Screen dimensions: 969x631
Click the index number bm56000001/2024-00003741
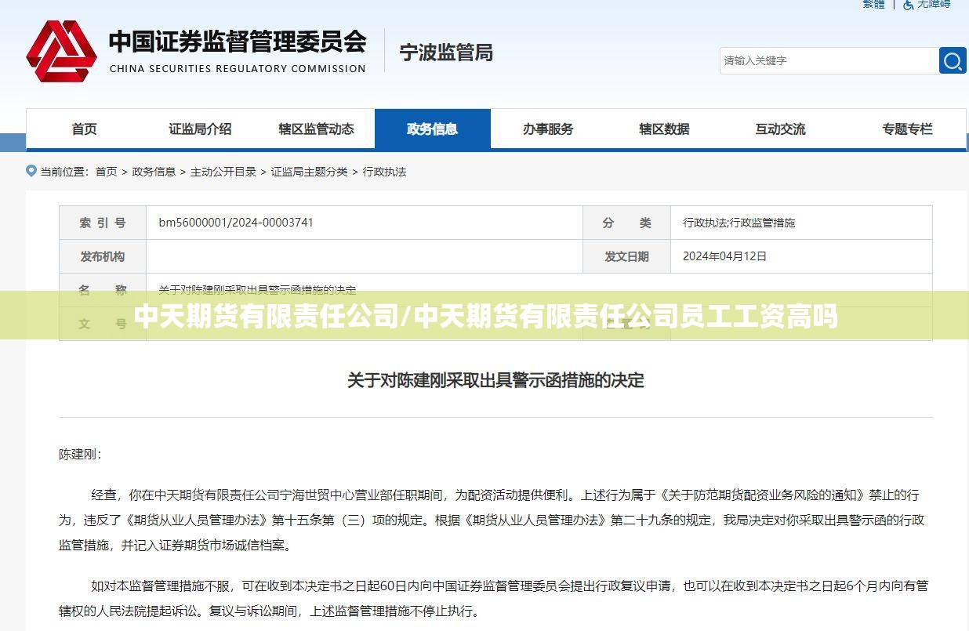236,223
